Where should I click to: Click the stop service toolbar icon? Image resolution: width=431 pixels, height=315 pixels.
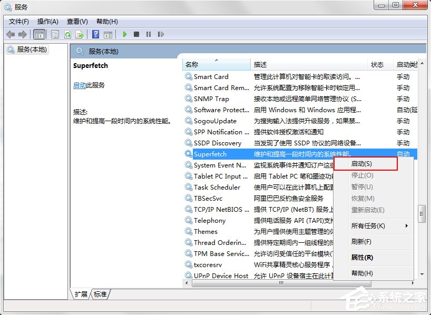[x=136, y=34]
